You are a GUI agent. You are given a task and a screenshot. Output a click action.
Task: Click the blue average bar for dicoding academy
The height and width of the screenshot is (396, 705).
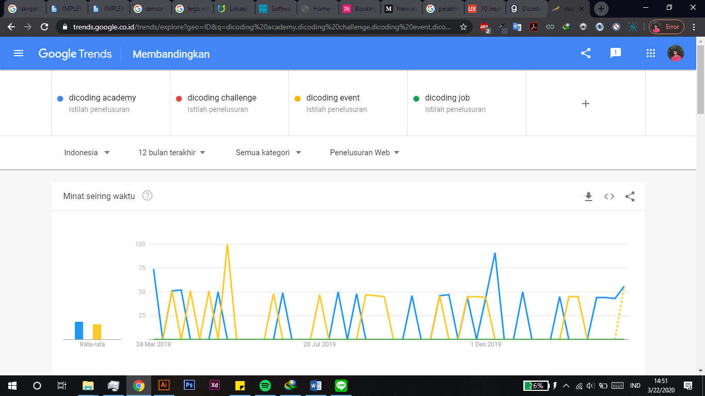(79, 331)
